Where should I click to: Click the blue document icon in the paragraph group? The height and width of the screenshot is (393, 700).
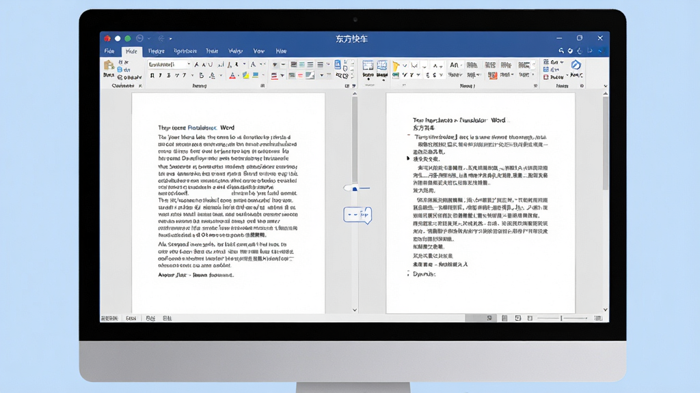(x=338, y=65)
